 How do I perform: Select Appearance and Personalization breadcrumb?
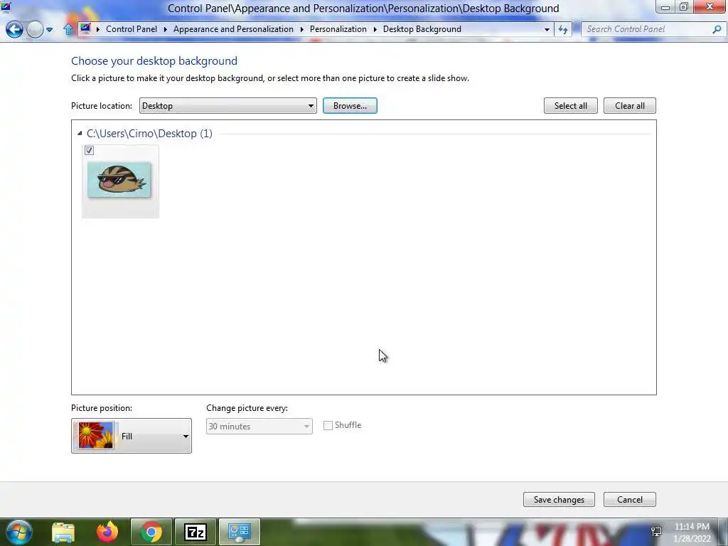pyautogui.click(x=233, y=28)
